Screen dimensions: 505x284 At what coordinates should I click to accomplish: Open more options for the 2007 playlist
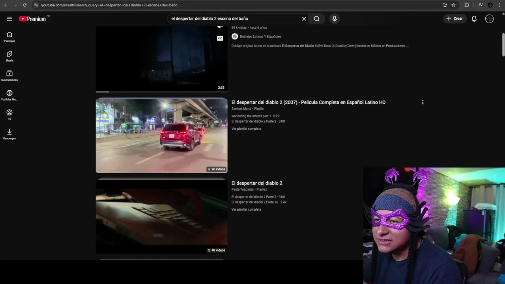(x=423, y=102)
